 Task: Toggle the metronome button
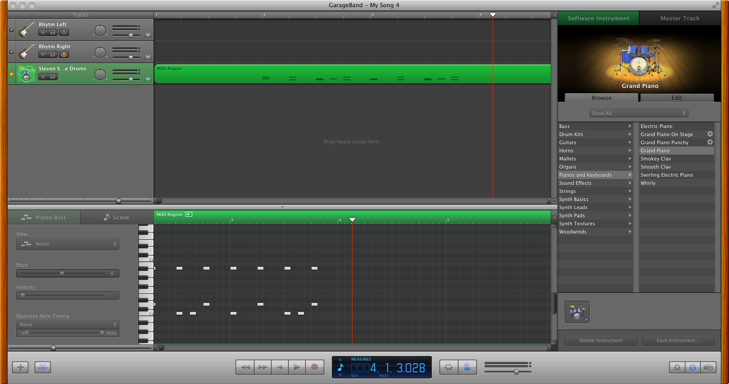click(x=467, y=367)
